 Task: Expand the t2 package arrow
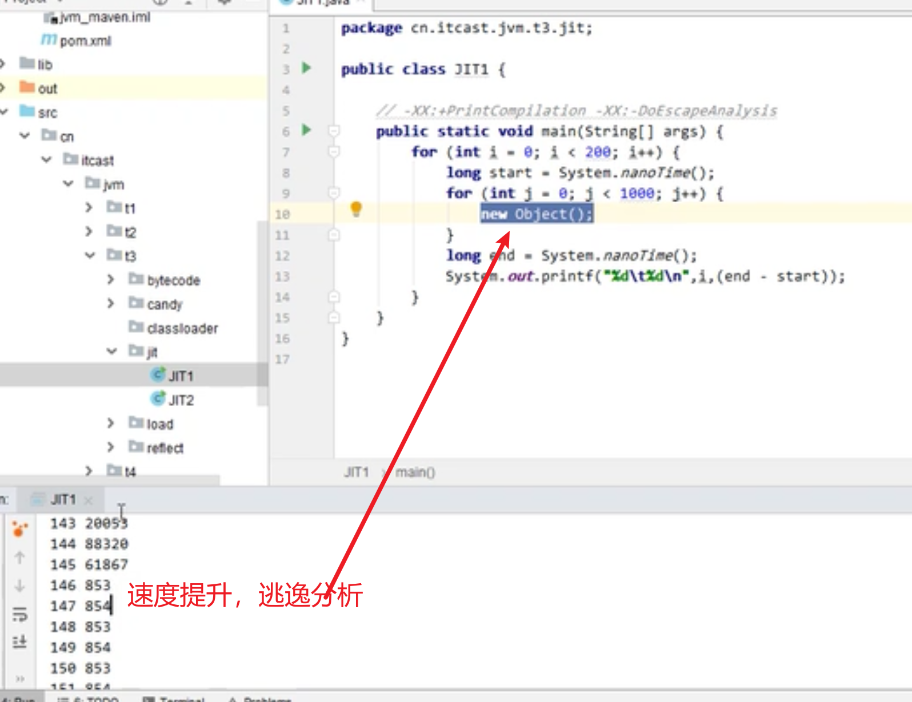tap(89, 231)
